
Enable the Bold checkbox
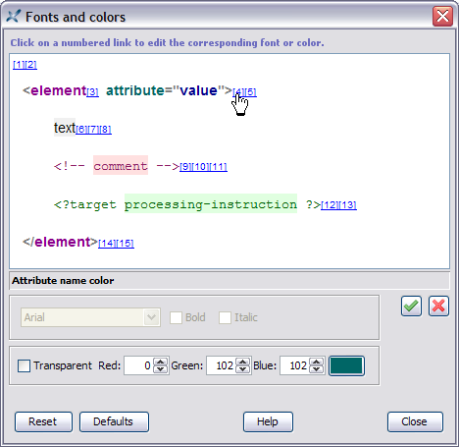pos(176,317)
